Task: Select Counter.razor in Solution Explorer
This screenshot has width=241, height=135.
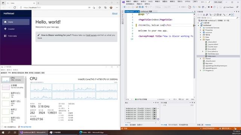Action: [212, 46]
